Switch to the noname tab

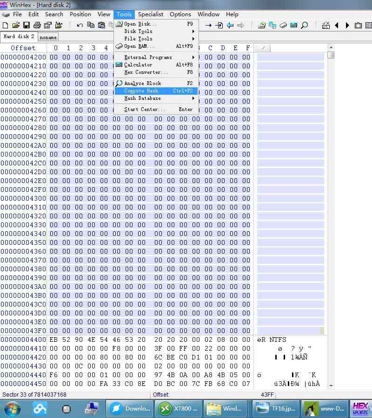coord(48,37)
